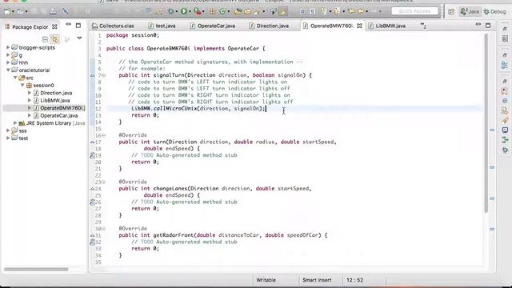The width and height of the screenshot is (512, 288).
Task: Fold the signalTurn method at line 7
Action: pos(103,75)
